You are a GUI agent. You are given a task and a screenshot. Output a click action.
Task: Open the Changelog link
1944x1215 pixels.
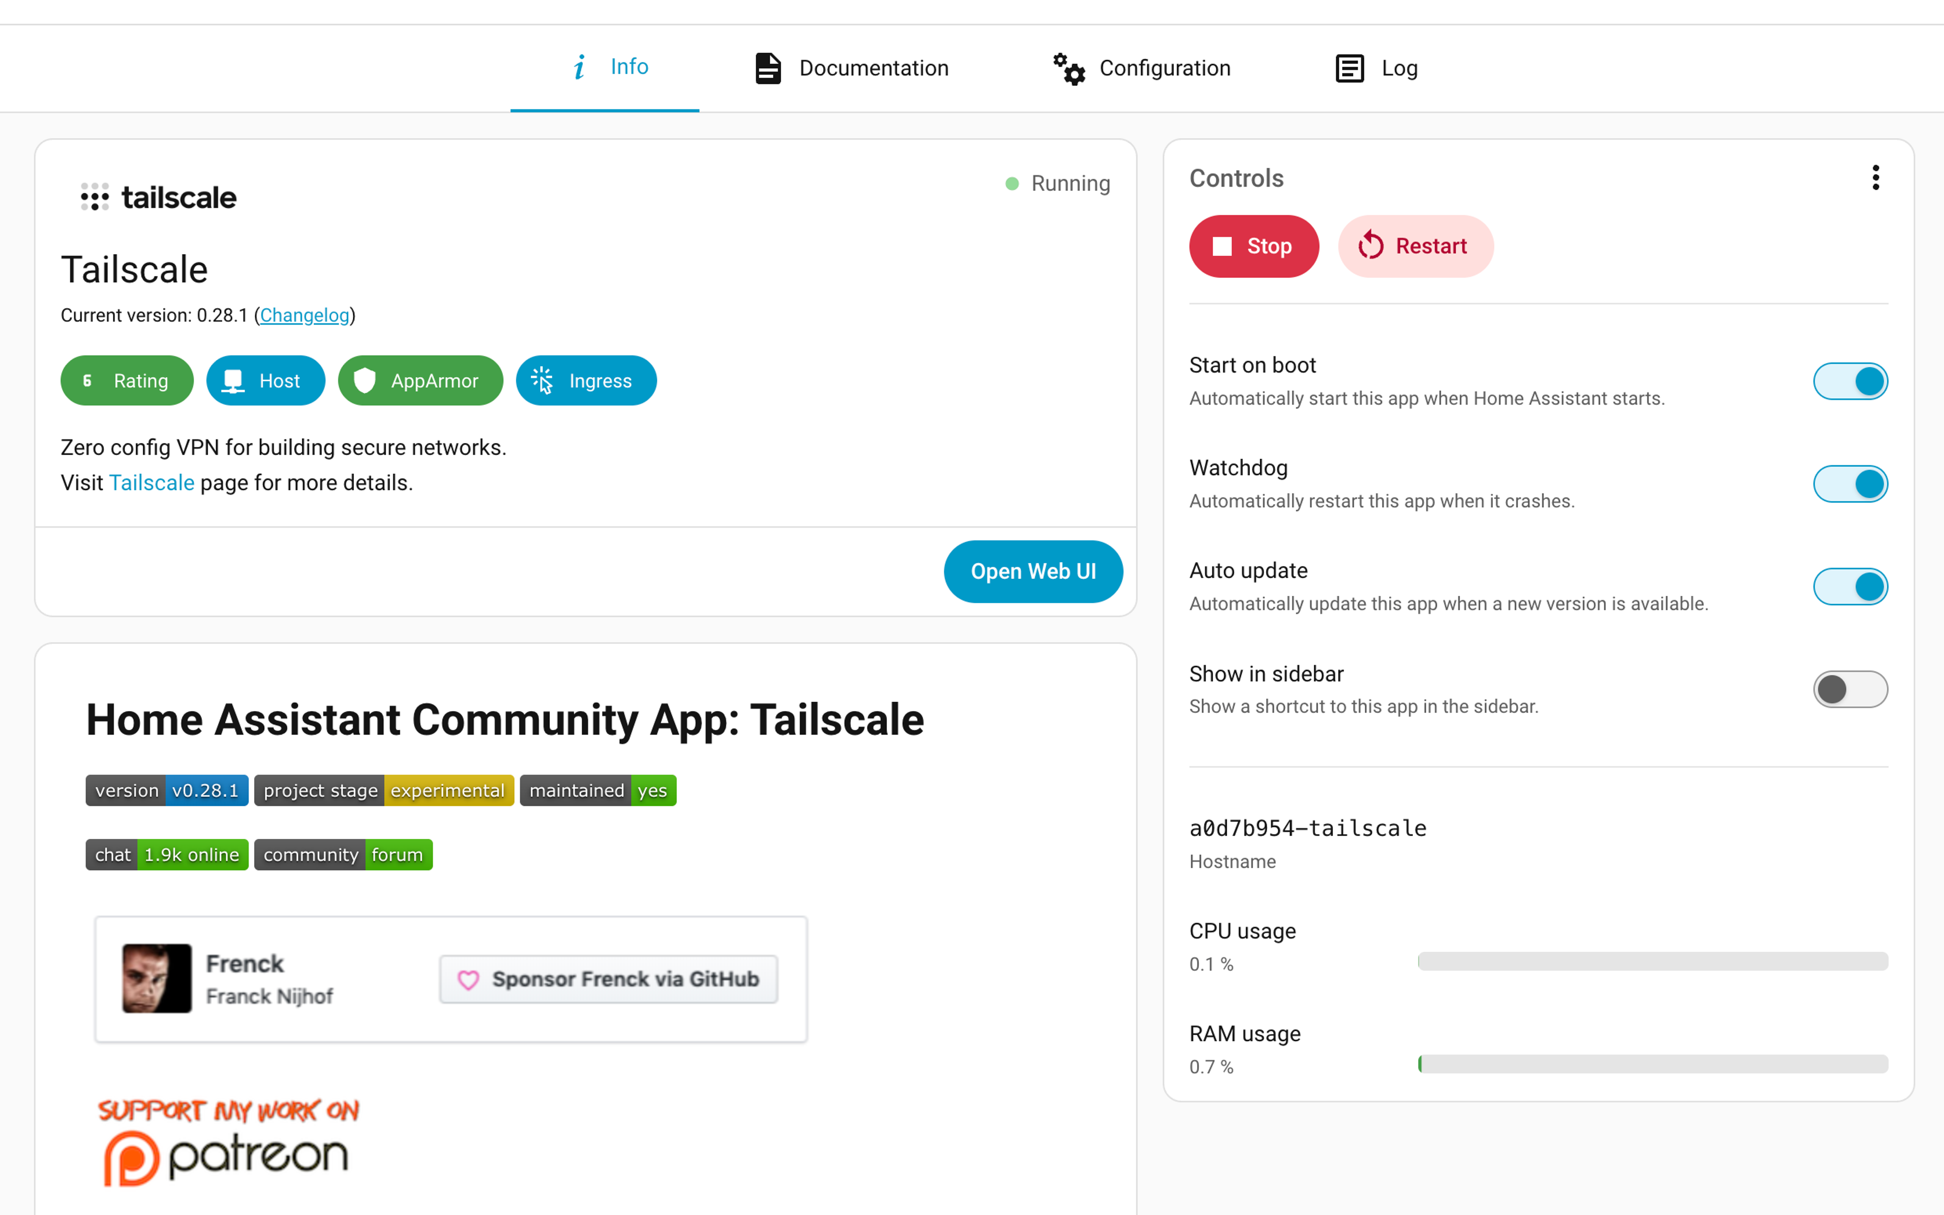pyautogui.click(x=304, y=315)
